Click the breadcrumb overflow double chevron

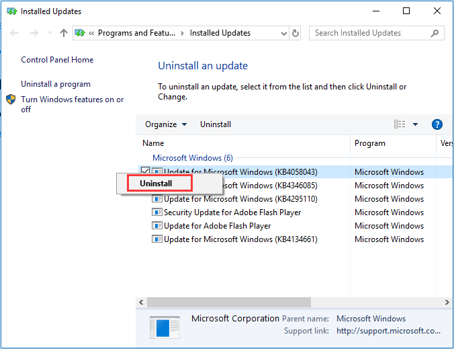[91, 34]
